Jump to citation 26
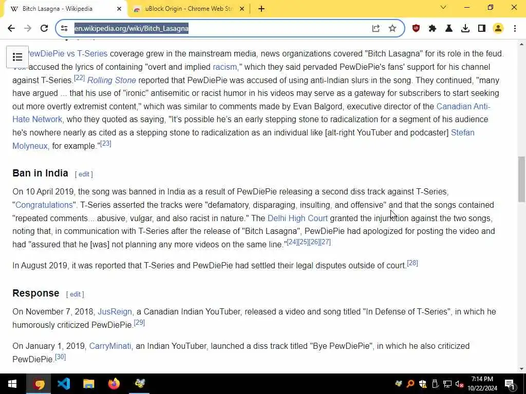This screenshot has height=394, width=526. click(x=314, y=242)
